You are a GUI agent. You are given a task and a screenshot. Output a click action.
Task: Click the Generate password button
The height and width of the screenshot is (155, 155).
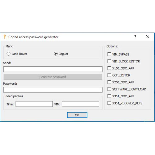coord(53,77)
